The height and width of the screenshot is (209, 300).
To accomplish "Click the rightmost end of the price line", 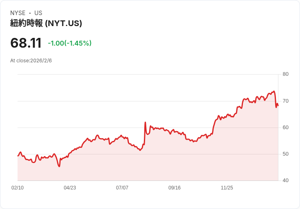I will point(278,106).
